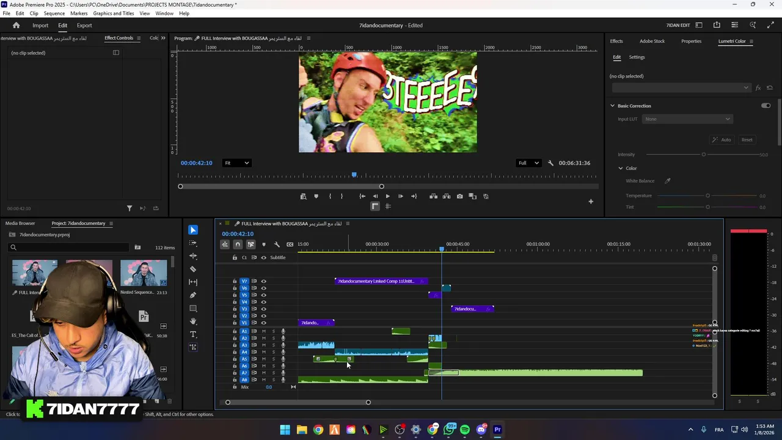Viewport: 782px width, 440px height.
Task: Adjust the Temperature slider
Action: click(707, 196)
